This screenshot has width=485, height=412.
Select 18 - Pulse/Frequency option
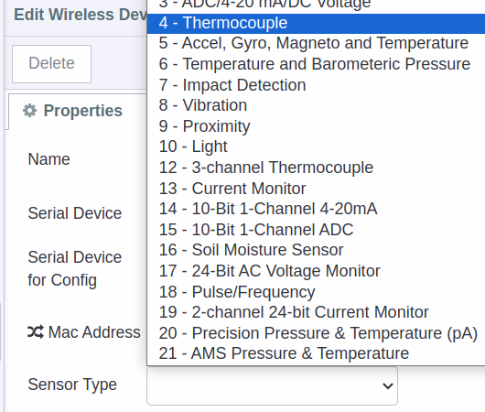tap(316, 291)
